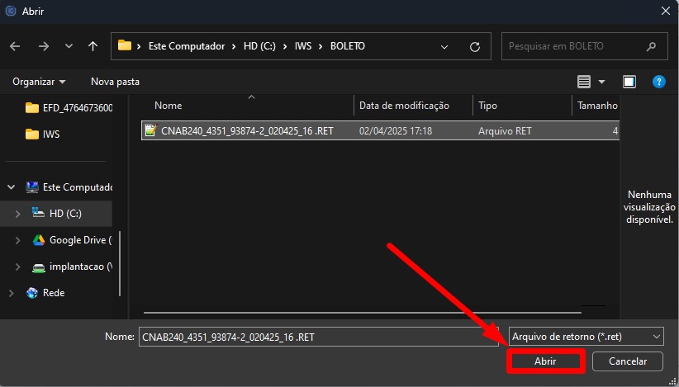Click the Cancelar button
The image size is (679, 387).
click(x=628, y=361)
